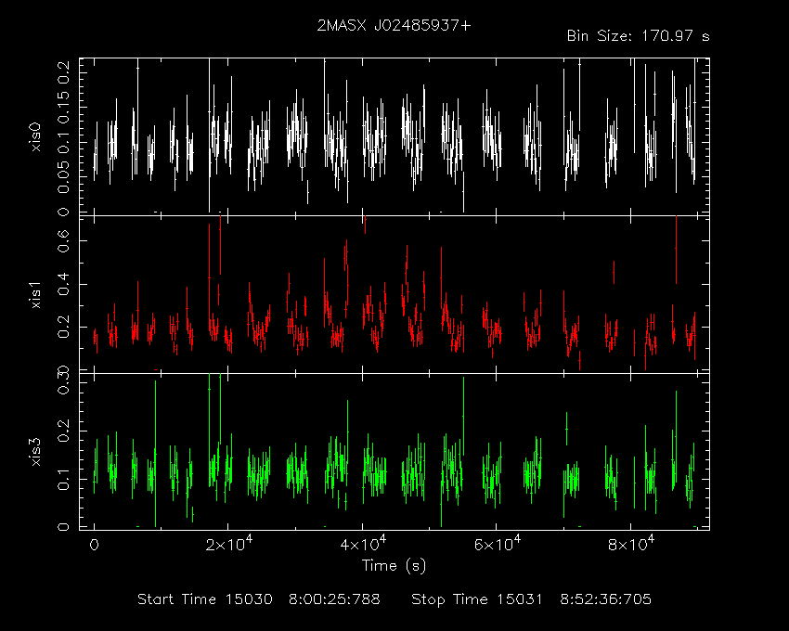Click the start timestamp '8:00:25:788'
Screen dimensions: 789x631
tap(334, 599)
